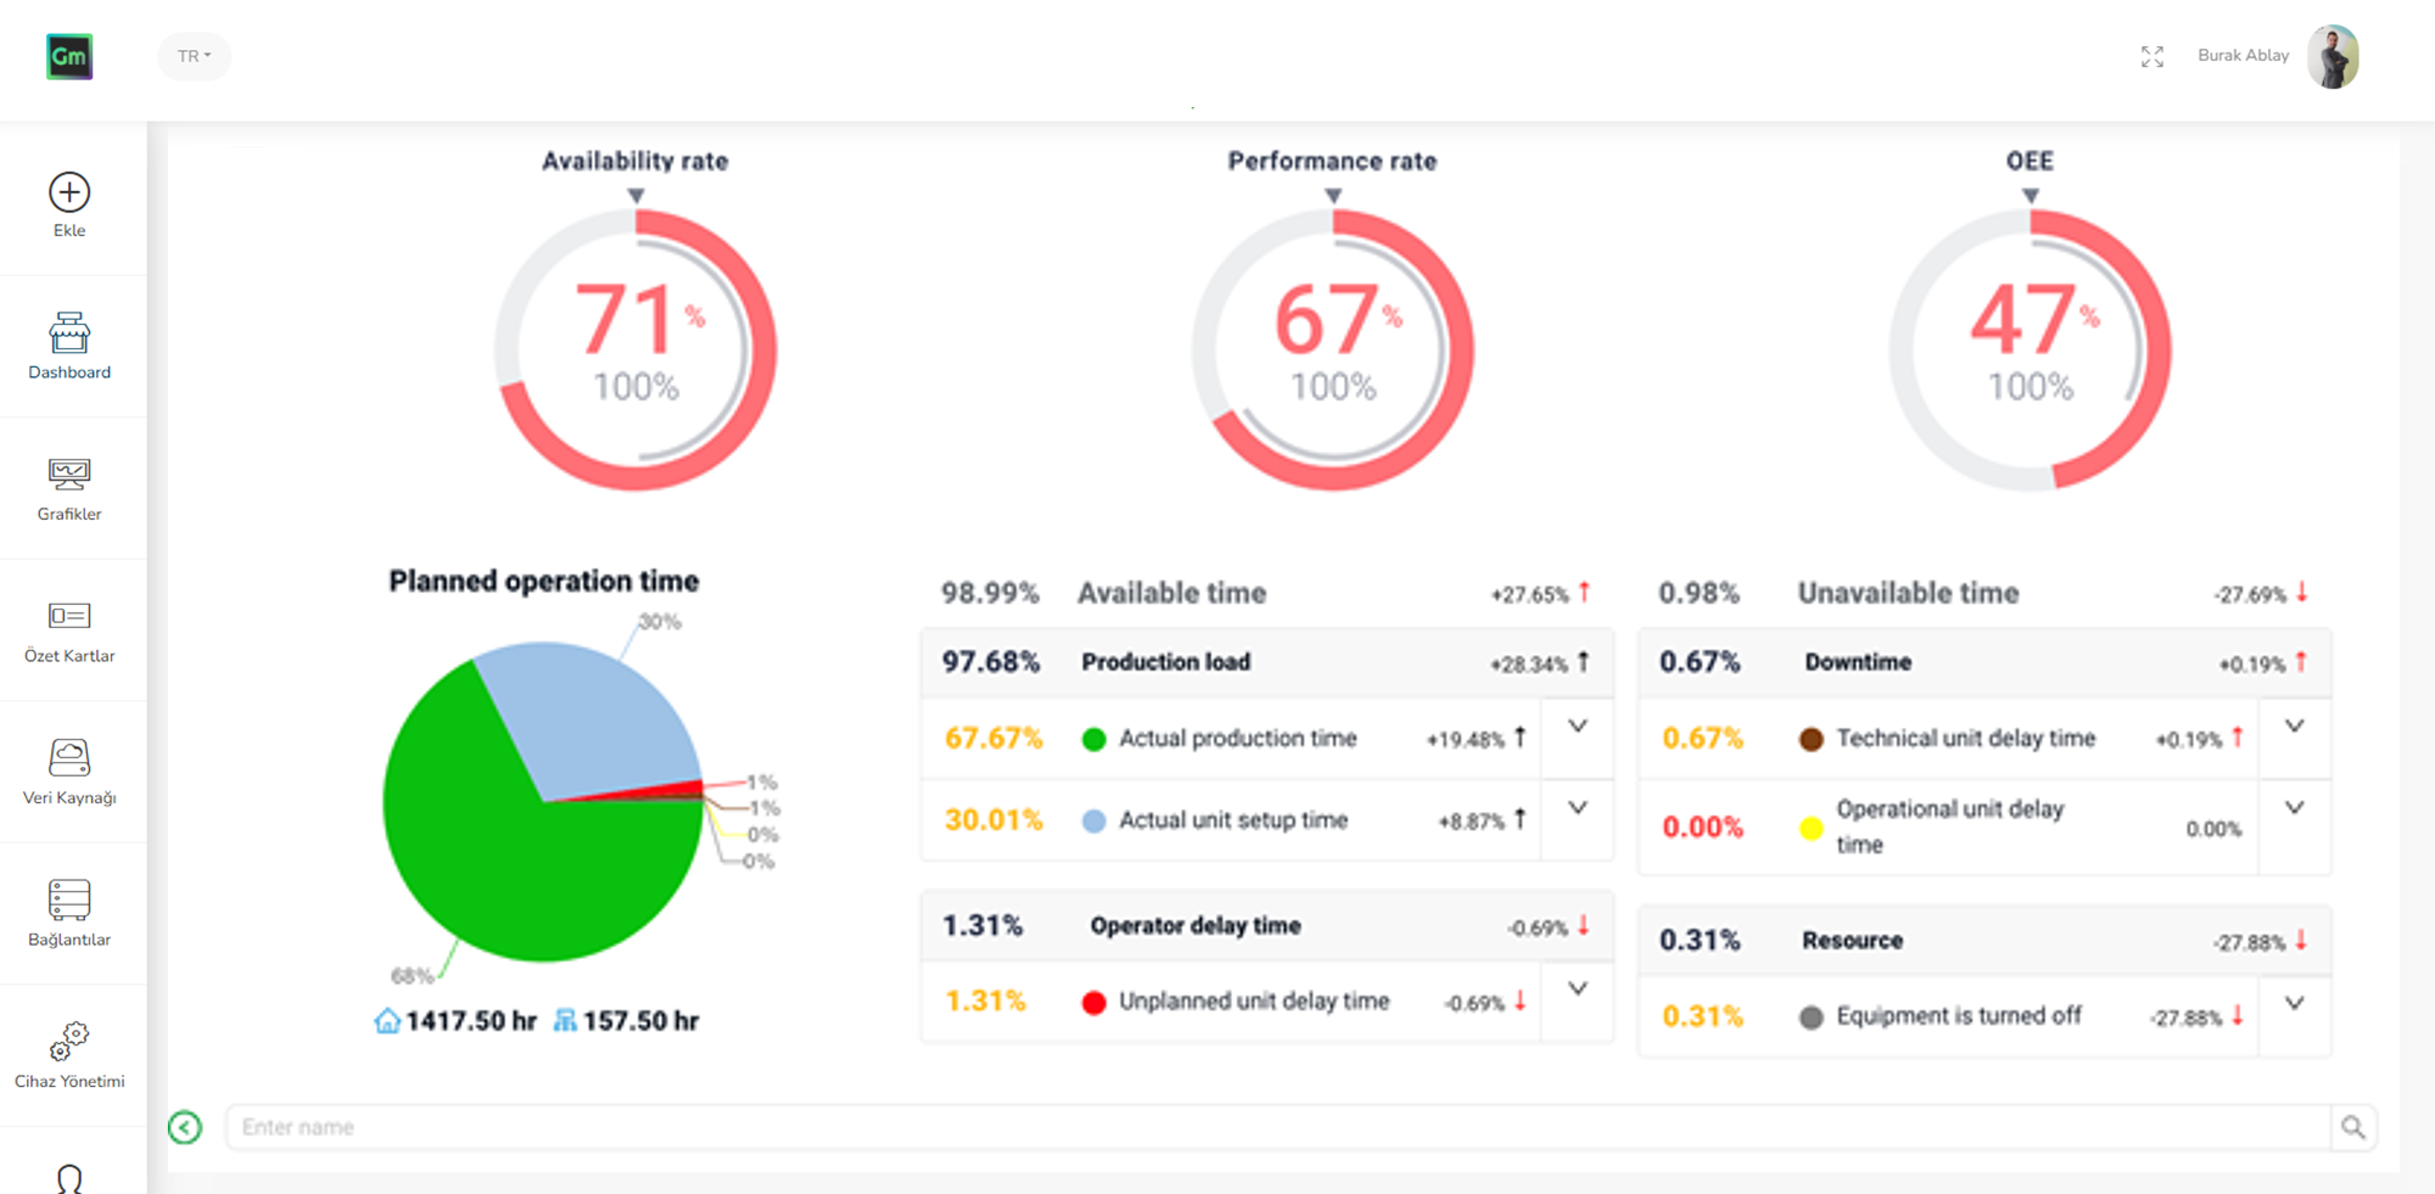Viewport: 2435px width, 1194px height.
Task: Click the Gm logo in the top left
Action: pos(71,56)
